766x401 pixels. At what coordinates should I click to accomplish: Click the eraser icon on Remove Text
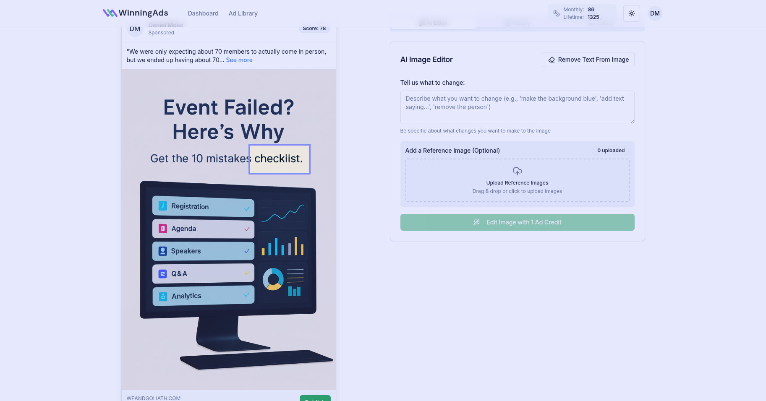tap(552, 60)
